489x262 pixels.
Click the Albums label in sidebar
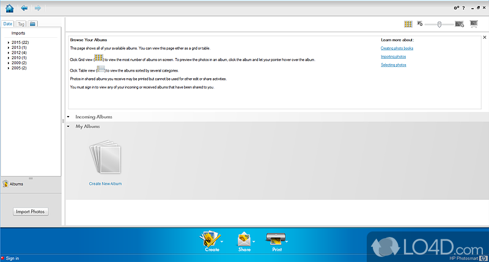click(17, 184)
